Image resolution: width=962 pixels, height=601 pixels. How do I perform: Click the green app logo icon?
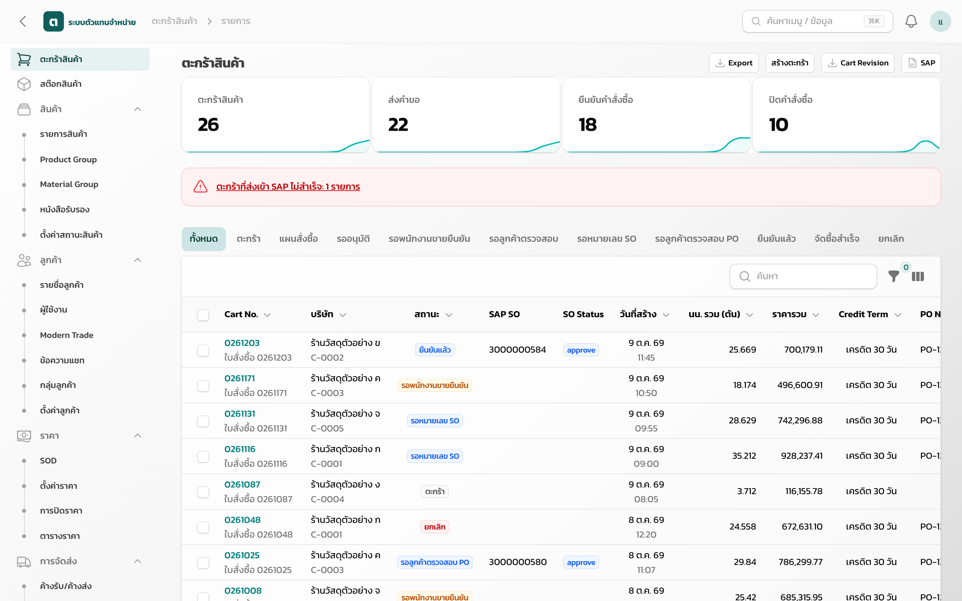[53, 21]
